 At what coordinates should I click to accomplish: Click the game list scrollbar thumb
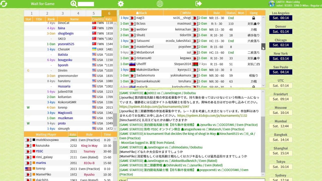pyautogui.click(x=263, y=47)
